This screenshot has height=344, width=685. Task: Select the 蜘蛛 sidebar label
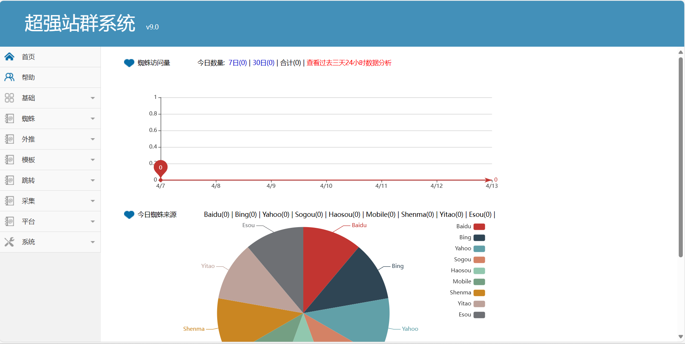click(28, 118)
